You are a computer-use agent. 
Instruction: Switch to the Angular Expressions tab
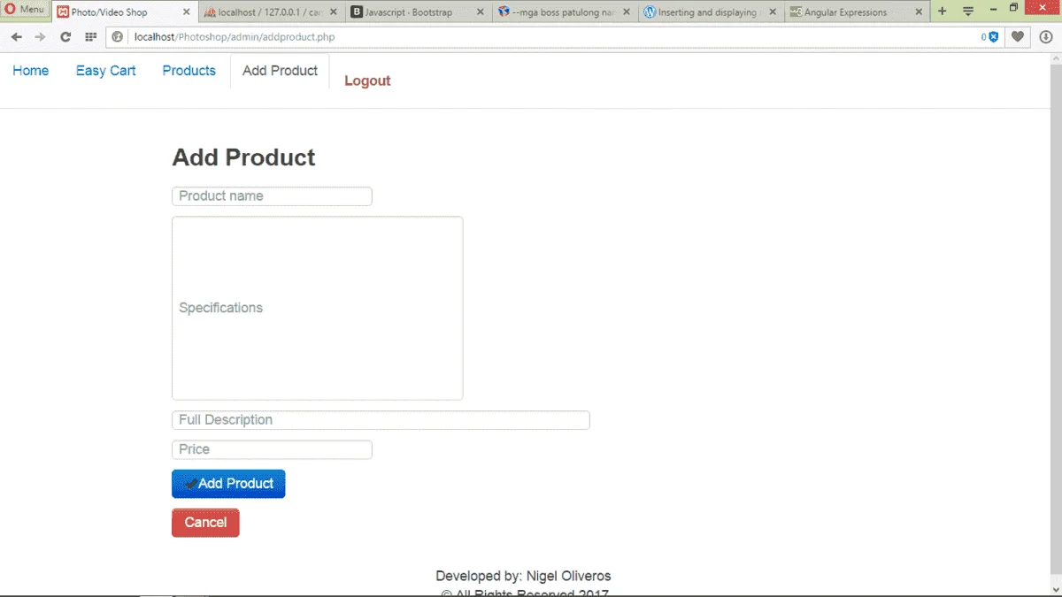(857, 12)
